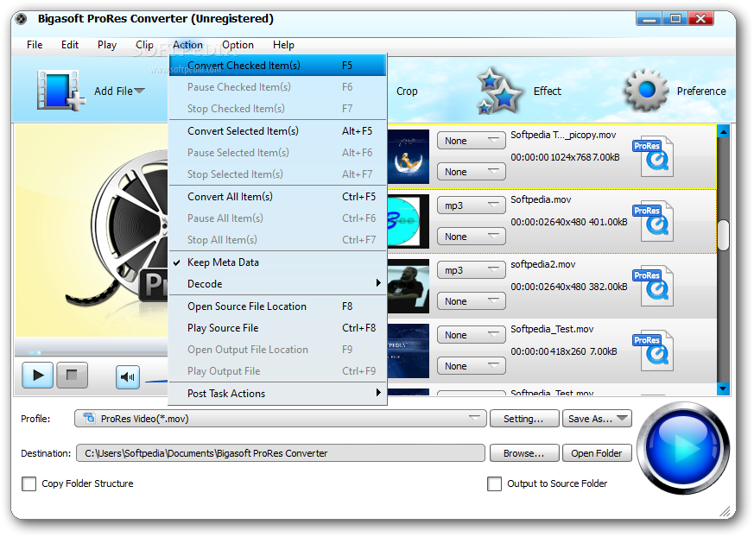Click the ProRes icon for Softpedia T..._picopy.mov

coord(653,156)
